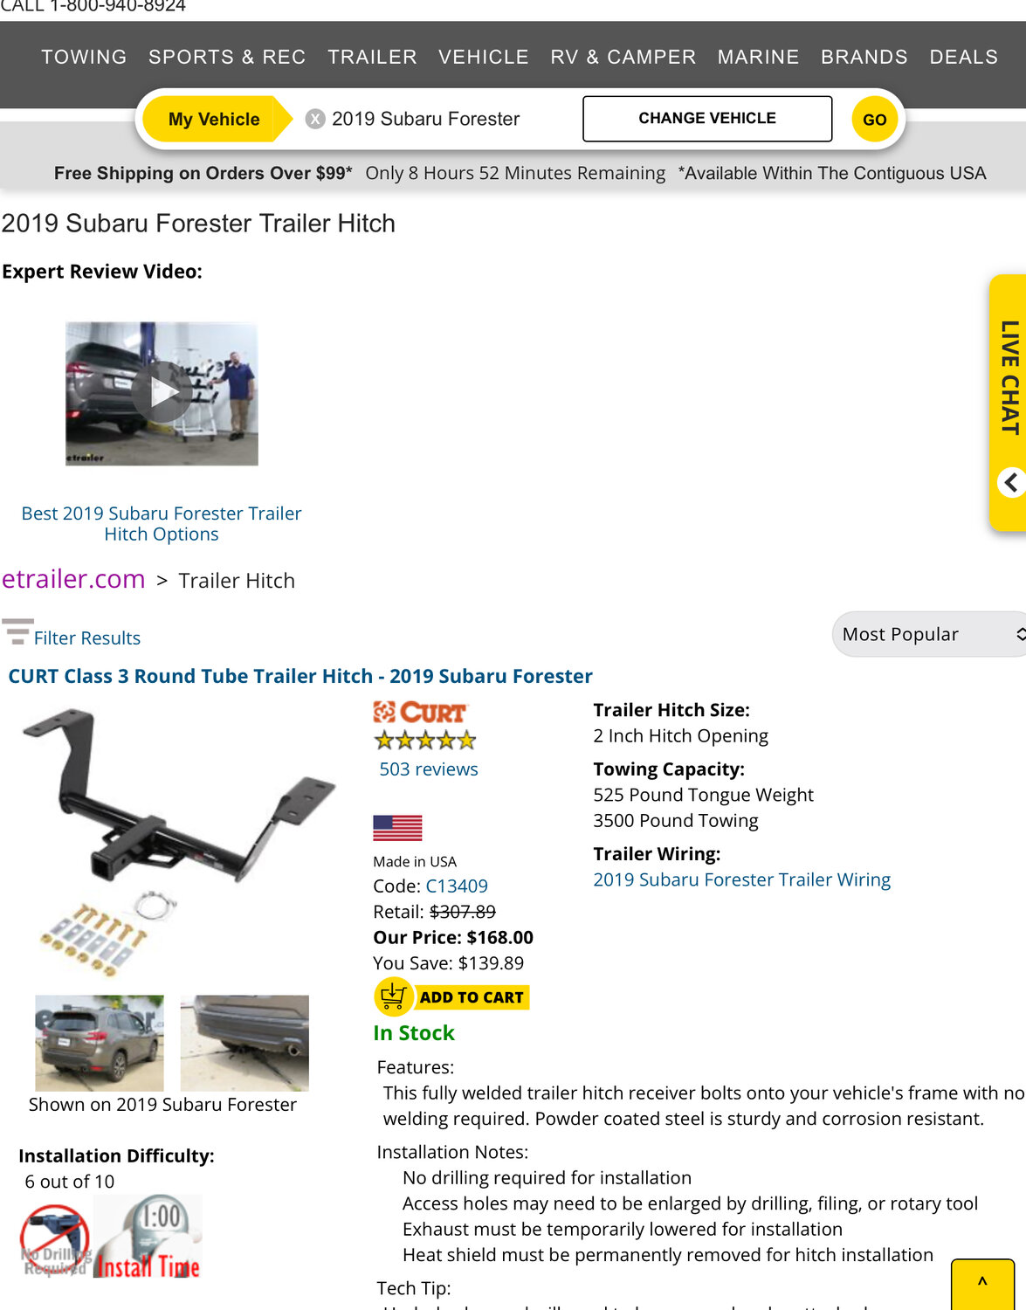Open the 2019 Subaru Forester Trailer Wiring link
Screen dimensions: 1026x1310
(x=741, y=879)
